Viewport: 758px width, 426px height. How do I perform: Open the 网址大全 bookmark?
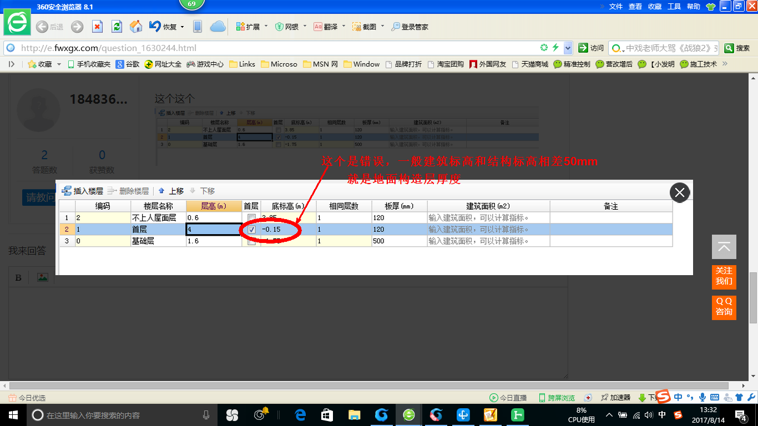(x=163, y=64)
